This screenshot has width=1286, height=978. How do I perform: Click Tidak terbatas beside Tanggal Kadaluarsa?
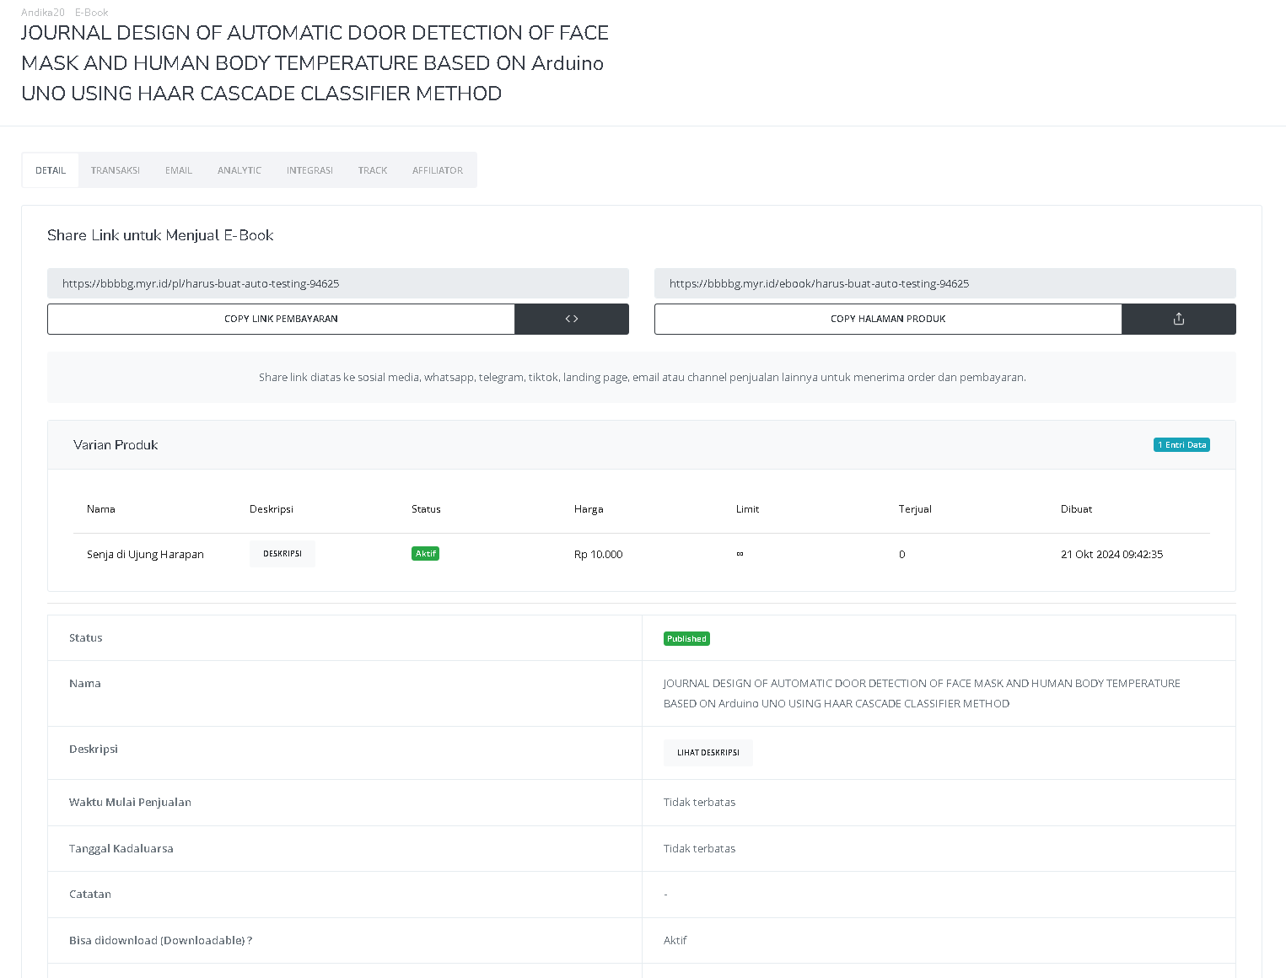[x=699, y=848]
